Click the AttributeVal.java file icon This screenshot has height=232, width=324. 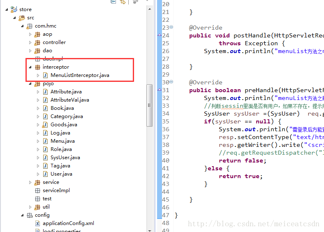click(x=46, y=100)
